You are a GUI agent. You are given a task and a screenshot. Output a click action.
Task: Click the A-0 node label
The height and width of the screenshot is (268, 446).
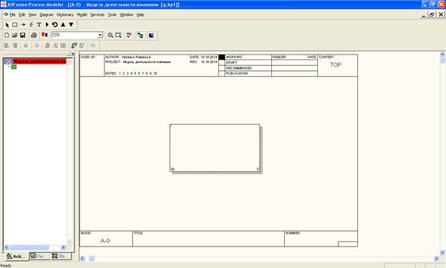(x=105, y=241)
